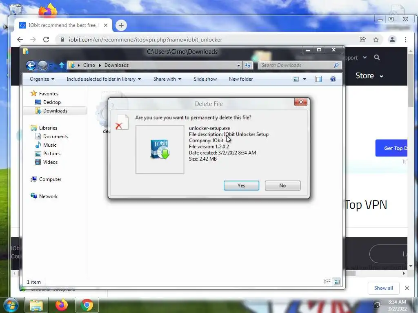Open Include selected folder in library menu
This screenshot has height=313, width=418.
tap(104, 79)
